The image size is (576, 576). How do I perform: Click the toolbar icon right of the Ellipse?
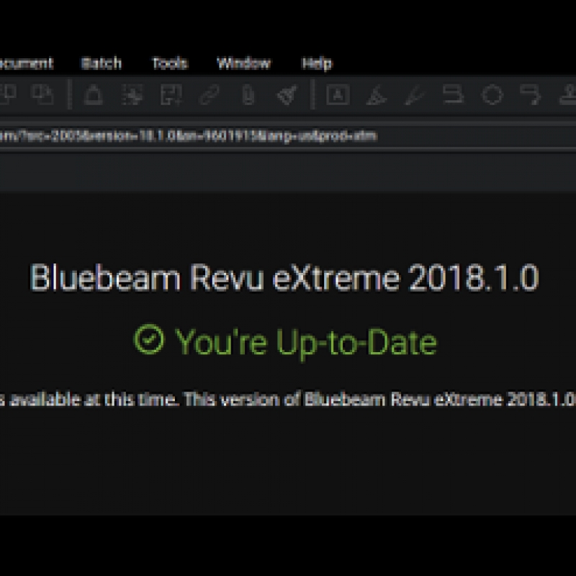[x=531, y=95]
